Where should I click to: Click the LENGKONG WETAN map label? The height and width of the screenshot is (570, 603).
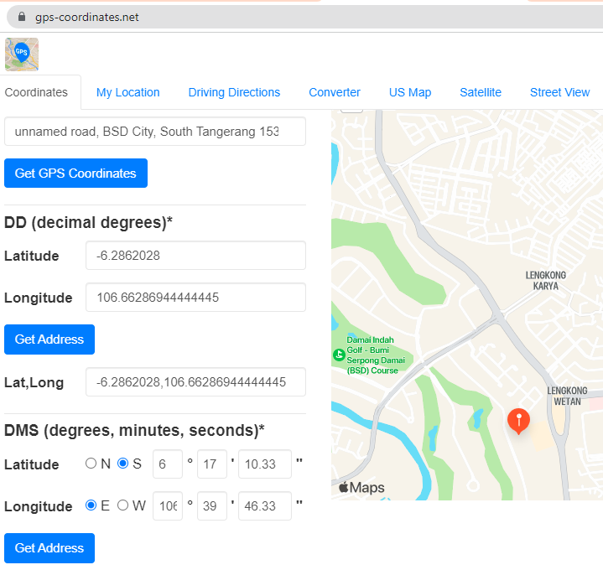567,396
